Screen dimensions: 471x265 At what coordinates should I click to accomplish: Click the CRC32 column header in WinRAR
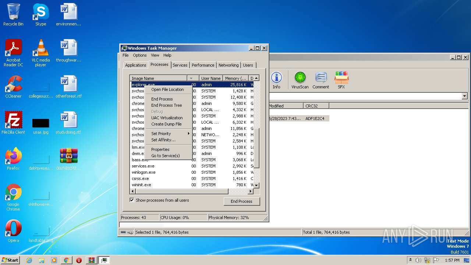[x=316, y=106]
